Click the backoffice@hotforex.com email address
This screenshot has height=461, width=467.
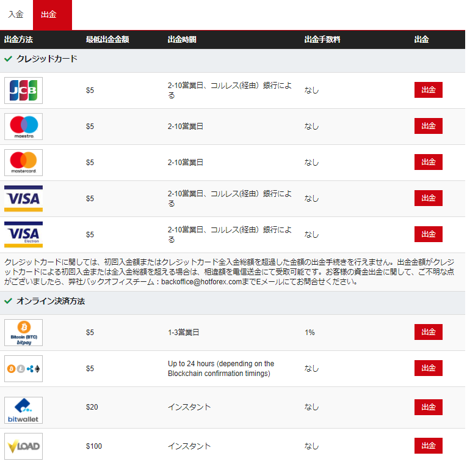coord(201,282)
